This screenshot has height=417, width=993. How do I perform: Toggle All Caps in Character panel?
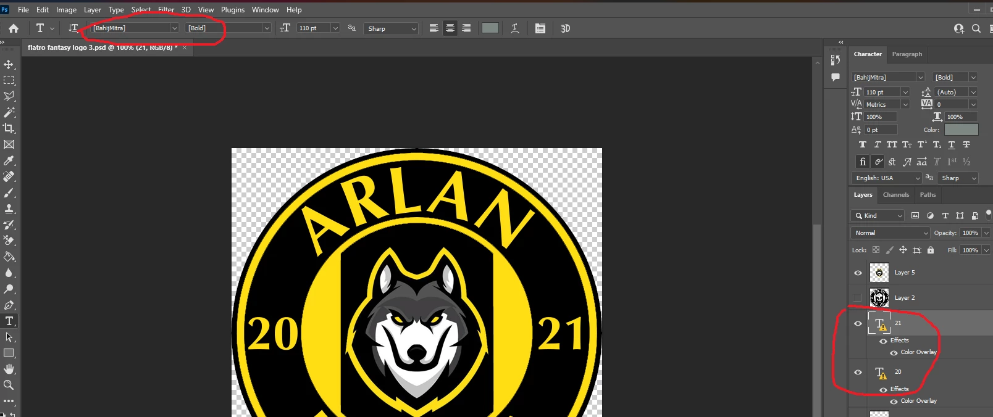tap(892, 144)
